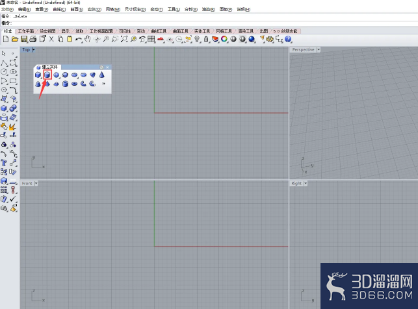Activate the Pan hand tool
The height and width of the screenshot is (309, 418).
(x=88, y=40)
